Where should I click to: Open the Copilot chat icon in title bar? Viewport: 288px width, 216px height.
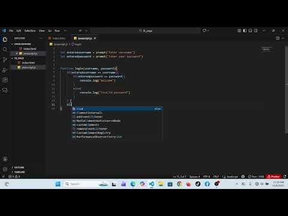coord(204,31)
